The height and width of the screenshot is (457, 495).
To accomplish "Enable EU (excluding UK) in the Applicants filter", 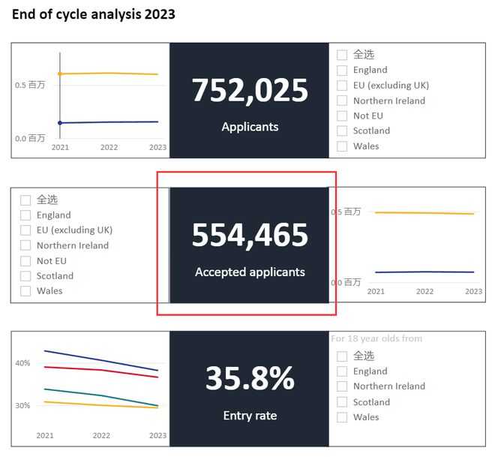I will [342, 86].
